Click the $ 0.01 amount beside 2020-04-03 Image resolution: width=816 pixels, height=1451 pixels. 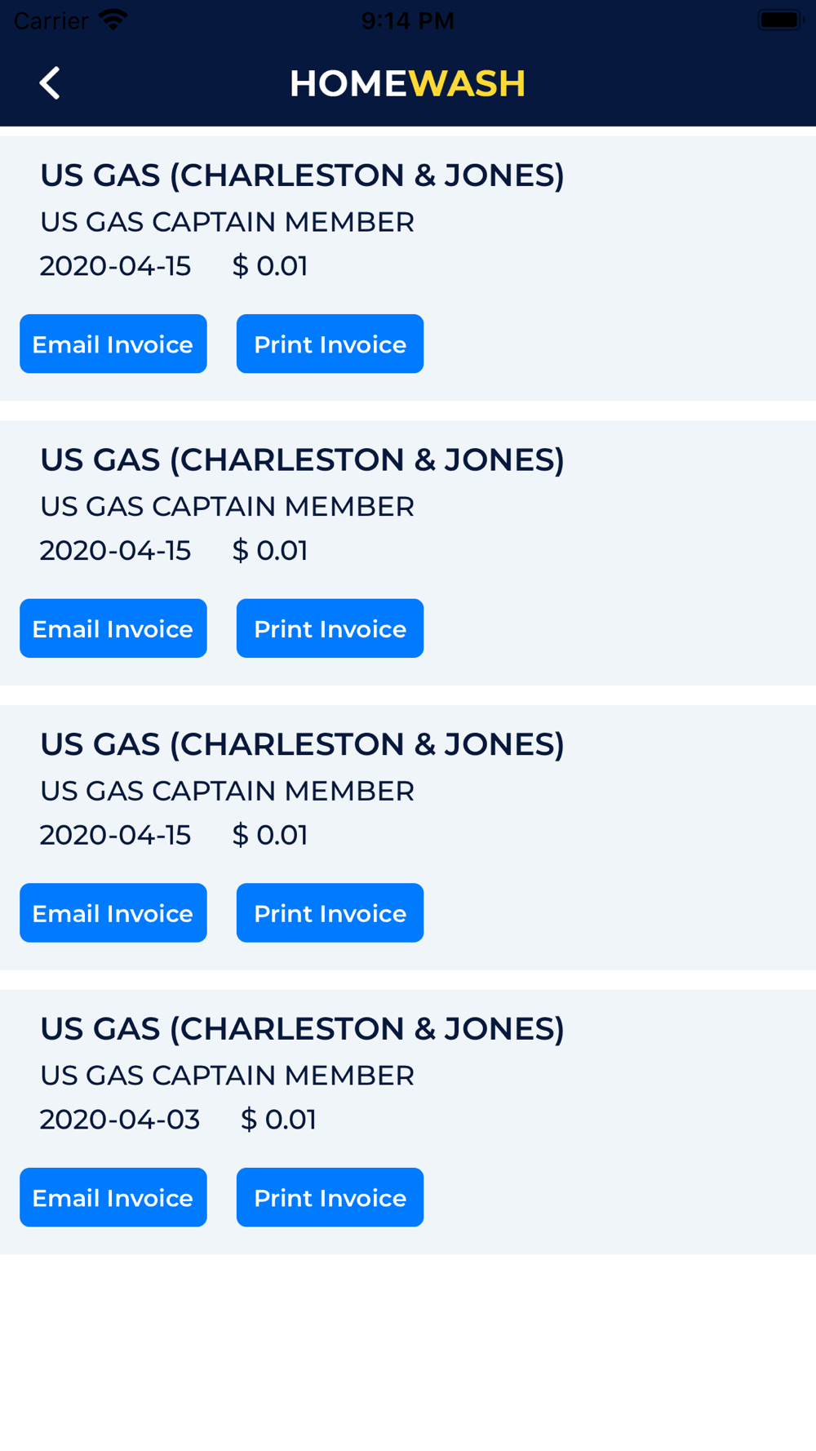(x=278, y=1119)
